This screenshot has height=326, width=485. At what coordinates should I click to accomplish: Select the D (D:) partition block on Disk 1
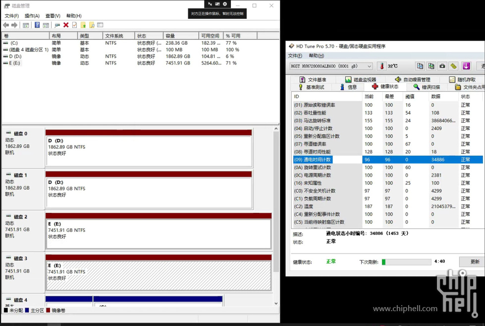coord(149,192)
